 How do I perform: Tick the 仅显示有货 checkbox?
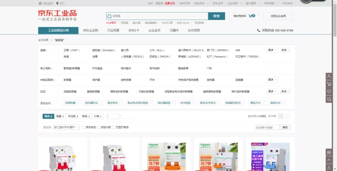pos(114,127)
